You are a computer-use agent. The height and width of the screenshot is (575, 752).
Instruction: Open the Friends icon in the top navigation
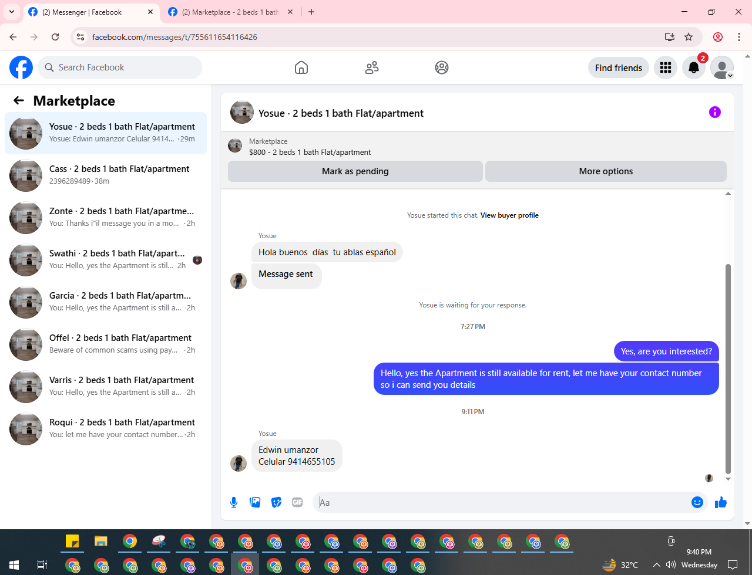tap(372, 67)
